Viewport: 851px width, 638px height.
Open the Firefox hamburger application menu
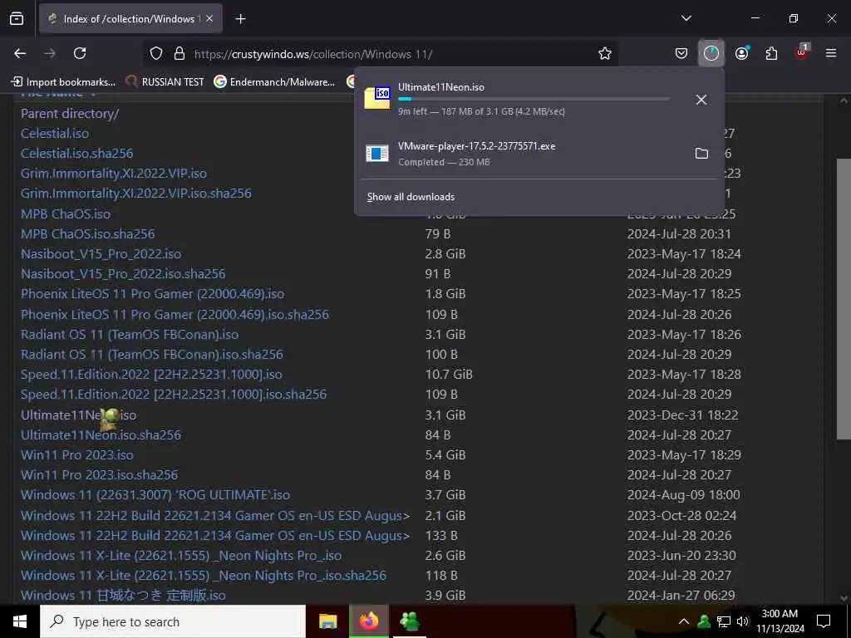[831, 53]
